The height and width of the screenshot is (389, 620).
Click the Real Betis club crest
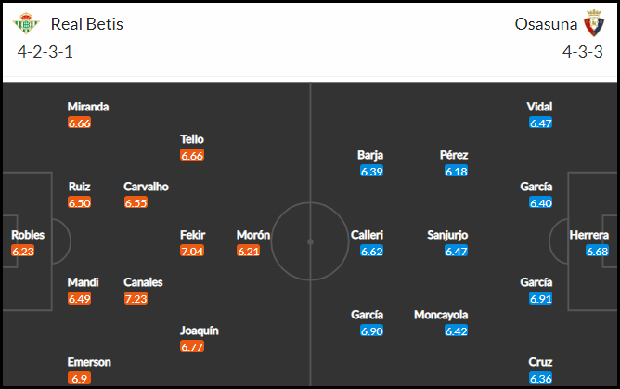[26, 24]
